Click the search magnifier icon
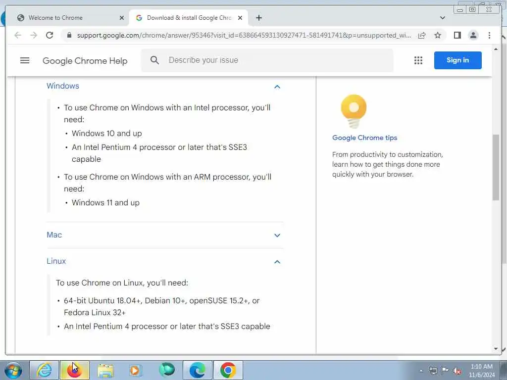 154,60
